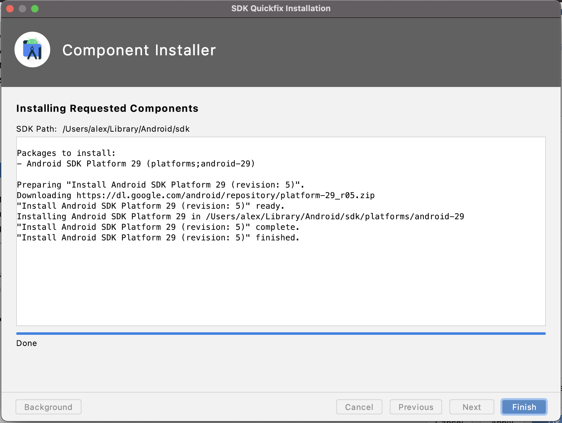This screenshot has height=423, width=562.
Task: Click the Installing Requested Components heading
Action: 107,108
